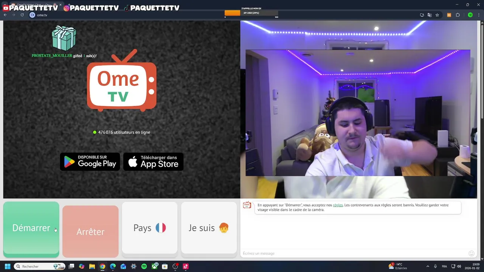Click the install app icon in address bar
Screen dimensions: 484x272
[x=422, y=15]
